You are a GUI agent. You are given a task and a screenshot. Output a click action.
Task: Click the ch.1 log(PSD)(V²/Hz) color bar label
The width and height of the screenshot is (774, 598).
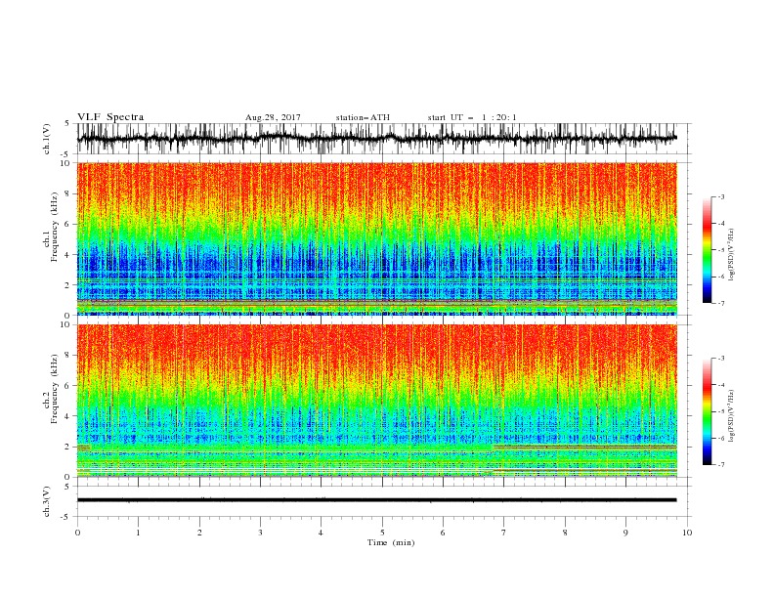pyautogui.click(x=732, y=255)
